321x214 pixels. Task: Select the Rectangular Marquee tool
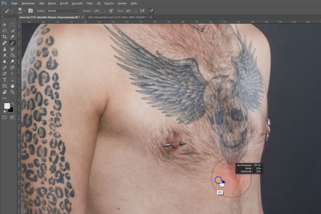[x=12, y=25]
